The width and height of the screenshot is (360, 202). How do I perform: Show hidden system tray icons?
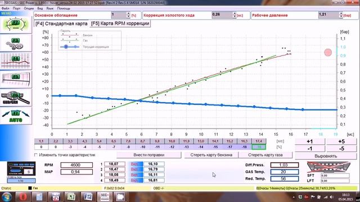click(294, 197)
